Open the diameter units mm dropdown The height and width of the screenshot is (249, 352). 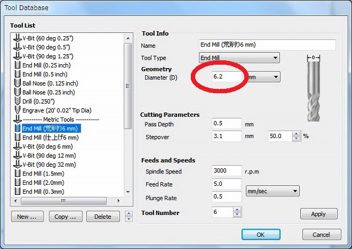coord(263,77)
